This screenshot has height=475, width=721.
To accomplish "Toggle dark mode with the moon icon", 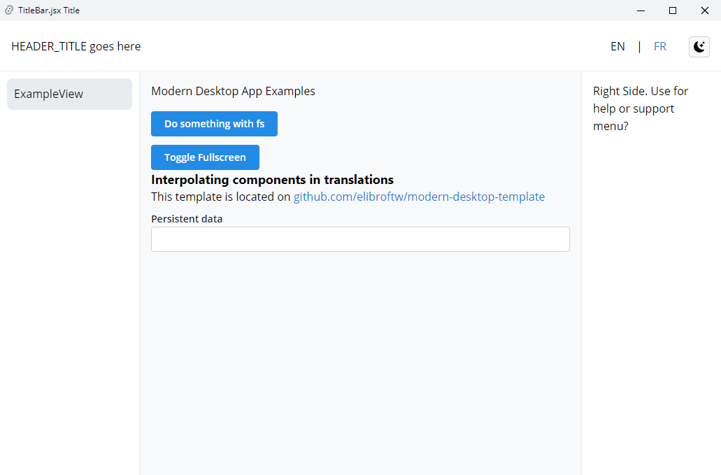I will 699,47.
